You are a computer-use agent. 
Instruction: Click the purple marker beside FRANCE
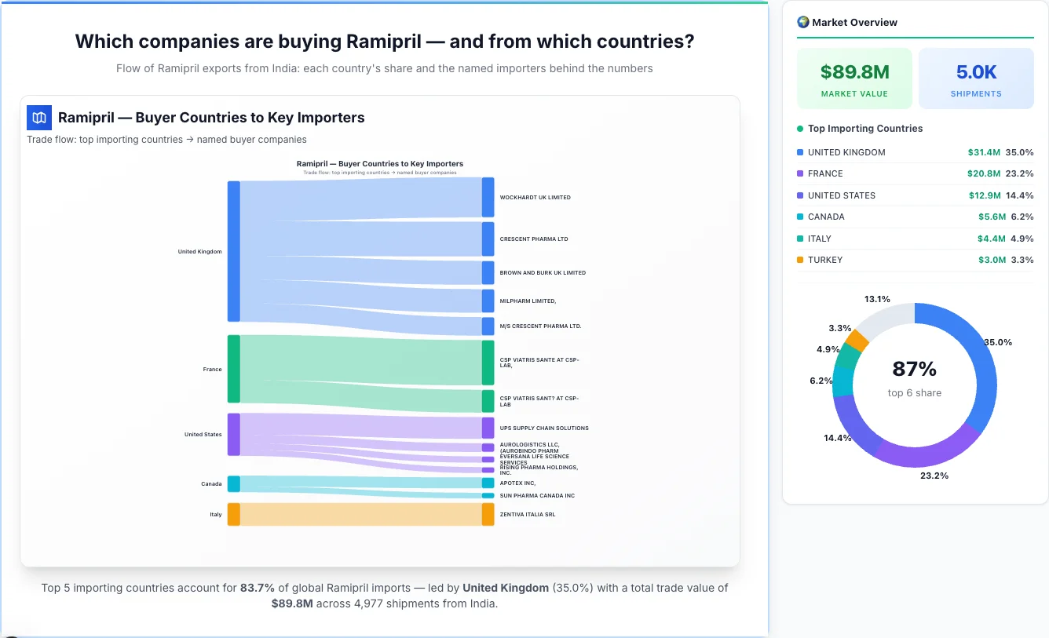(x=799, y=173)
